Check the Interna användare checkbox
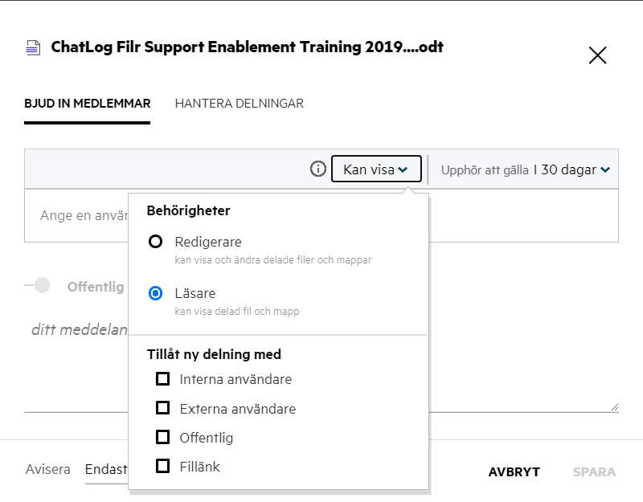The height and width of the screenshot is (502, 643). point(162,378)
